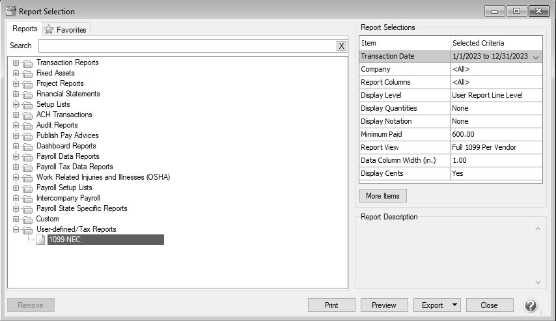Collapse the User-defined/Tax Reports node

16,230
